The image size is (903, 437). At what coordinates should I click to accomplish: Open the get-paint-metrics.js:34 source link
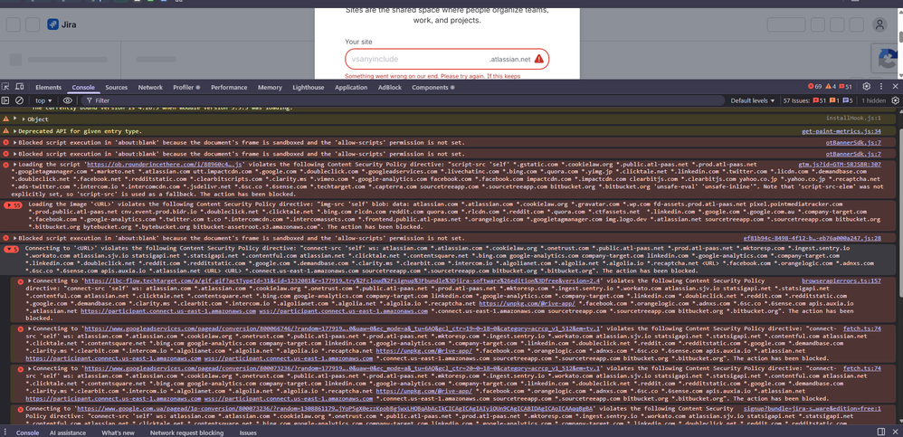[x=841, y=131]
